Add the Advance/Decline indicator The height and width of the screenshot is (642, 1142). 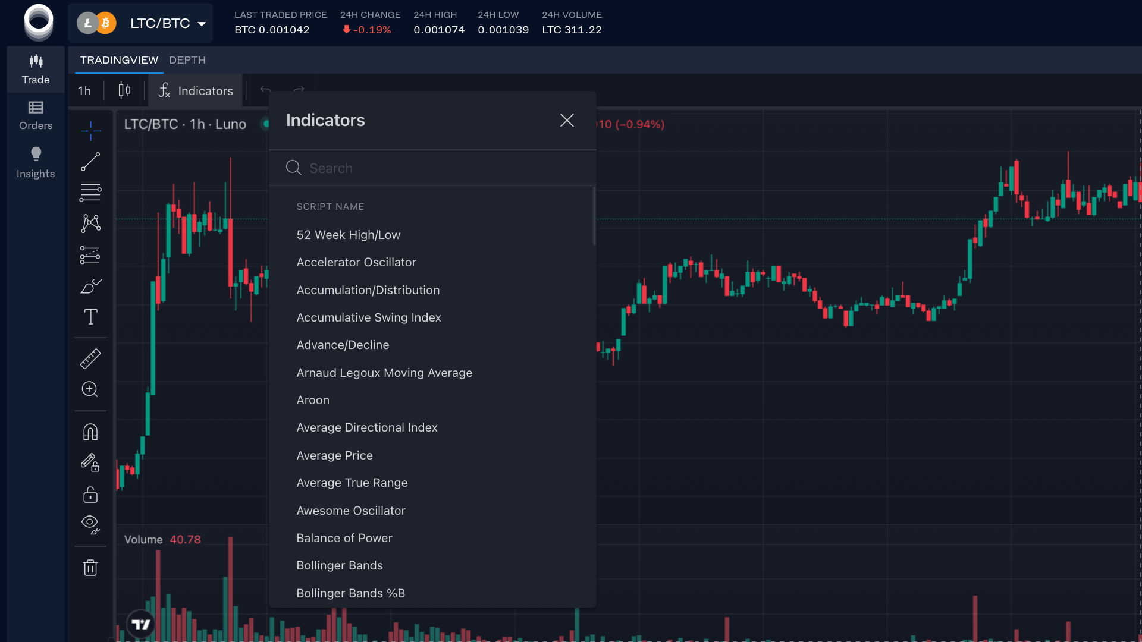431,345
